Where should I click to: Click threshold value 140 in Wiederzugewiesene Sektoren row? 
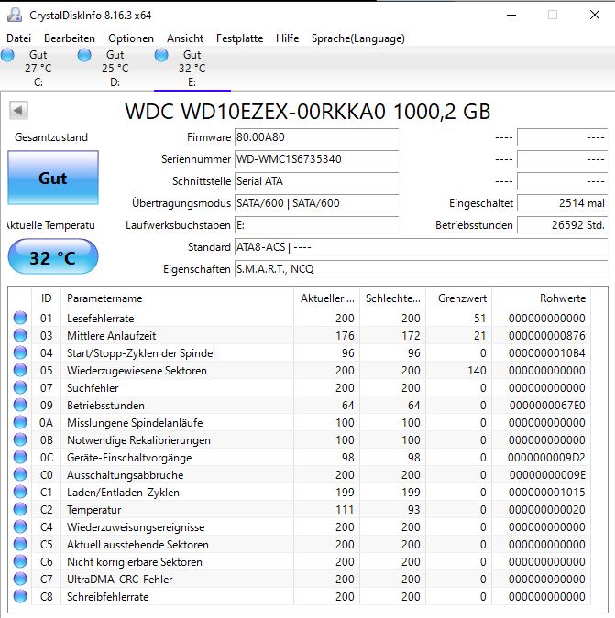tap(477, 371)
